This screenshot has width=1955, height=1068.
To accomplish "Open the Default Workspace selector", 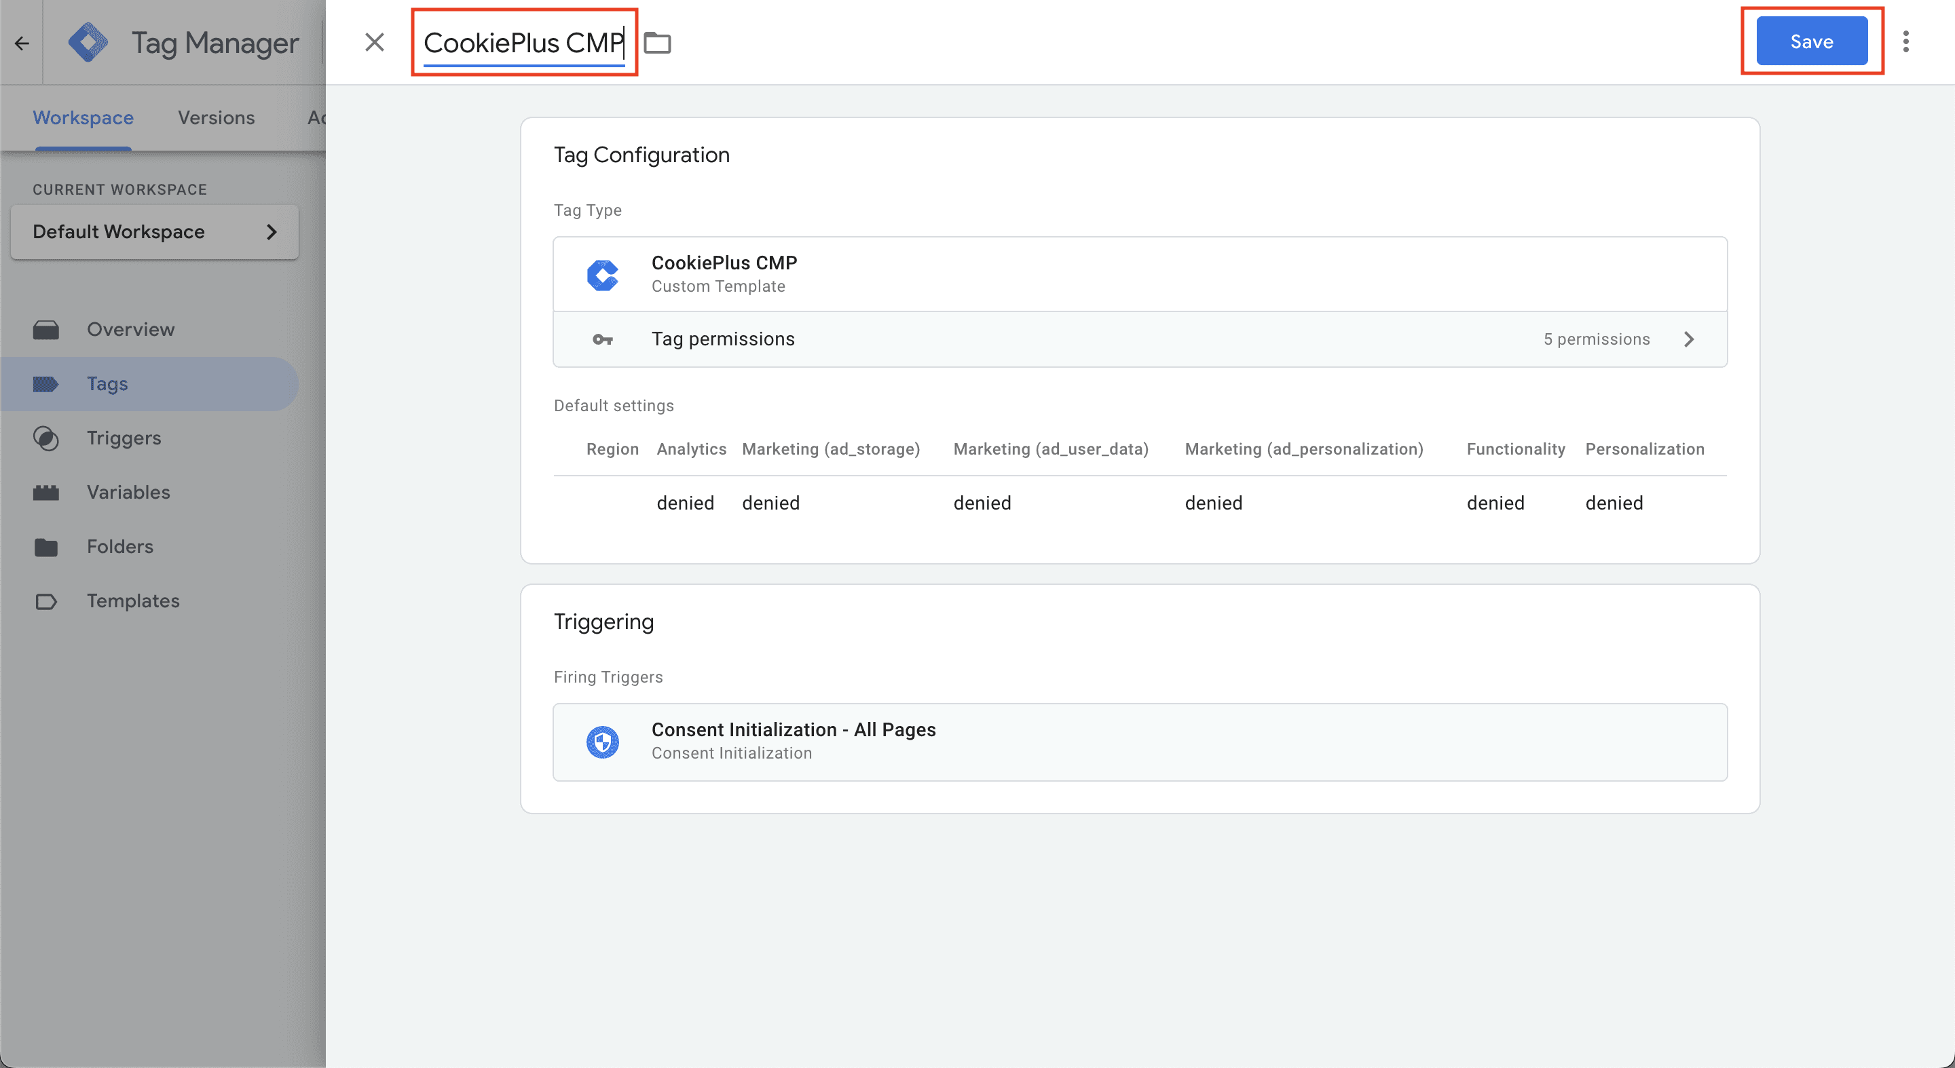I will click(x=155, y=232).
